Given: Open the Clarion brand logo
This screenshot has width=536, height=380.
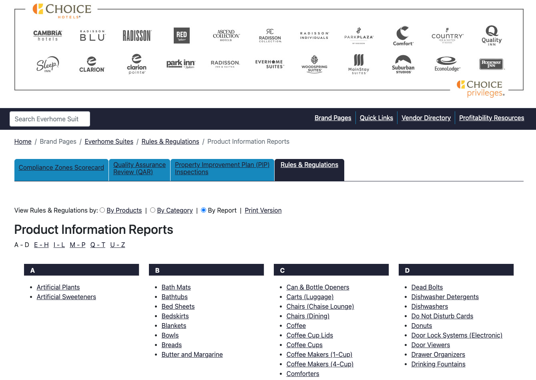Looking at the screenshot, I should point(92,64).
